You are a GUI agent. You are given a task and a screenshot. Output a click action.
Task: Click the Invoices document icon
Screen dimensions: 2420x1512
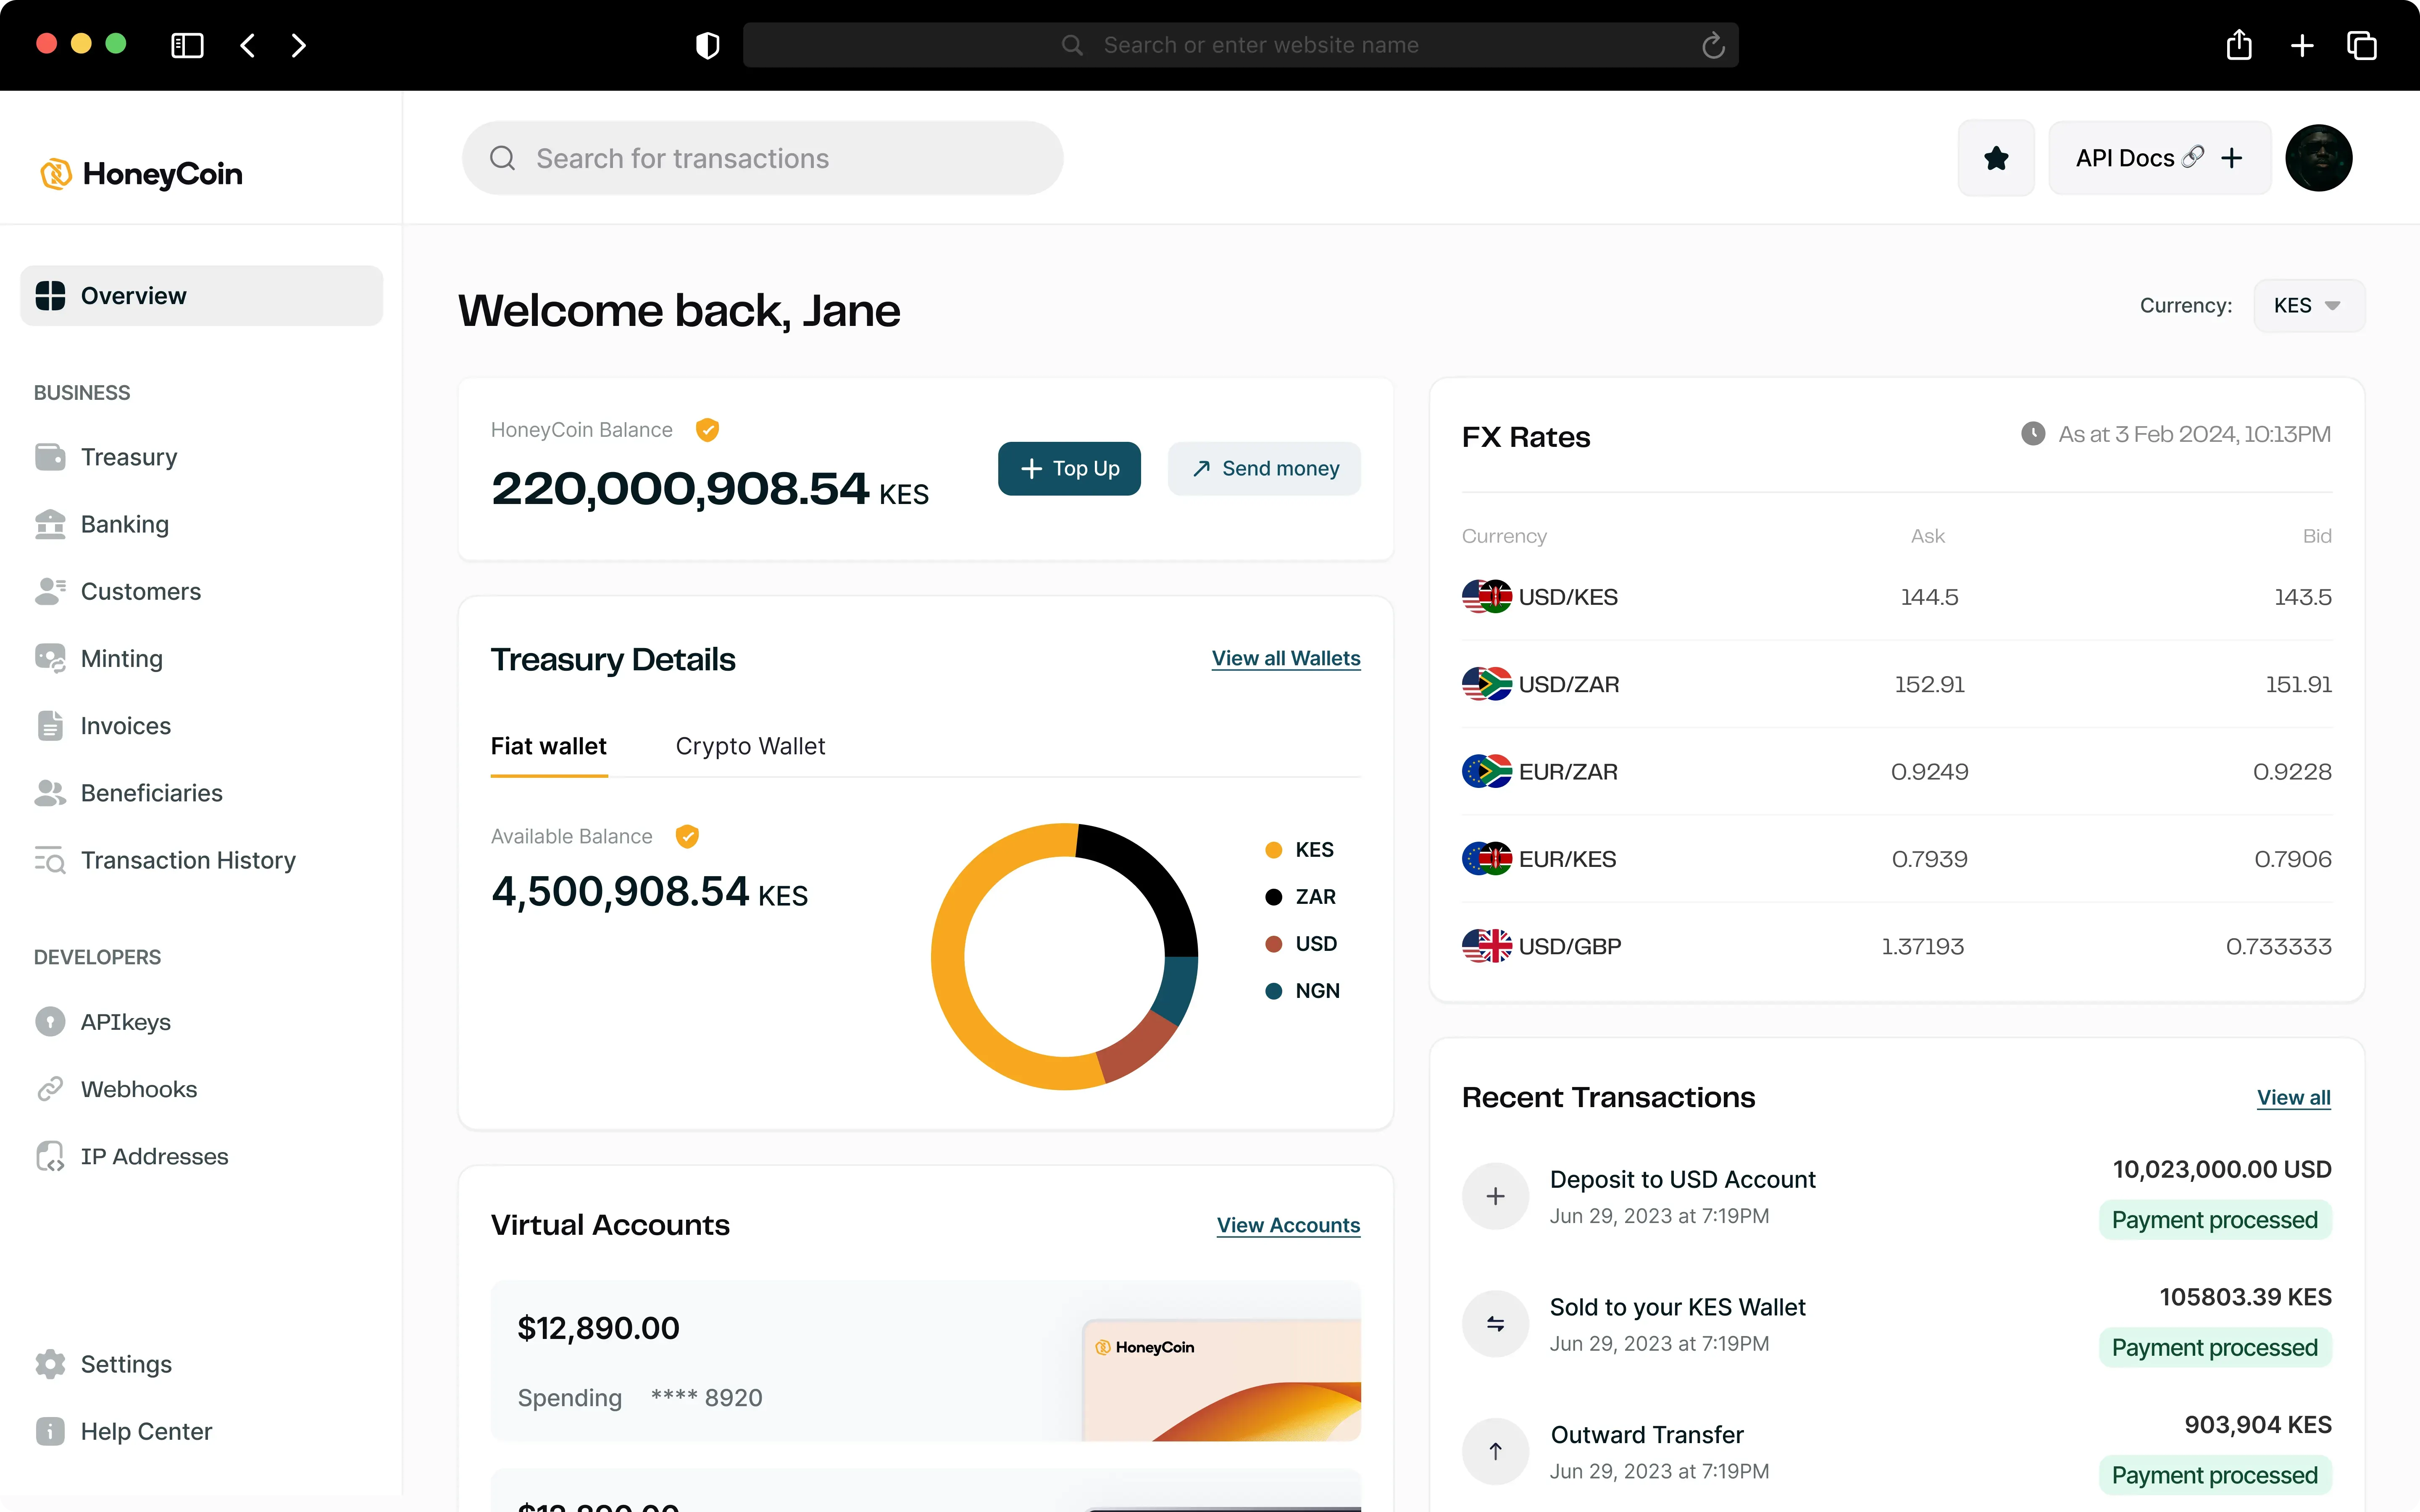click(50, 725)
